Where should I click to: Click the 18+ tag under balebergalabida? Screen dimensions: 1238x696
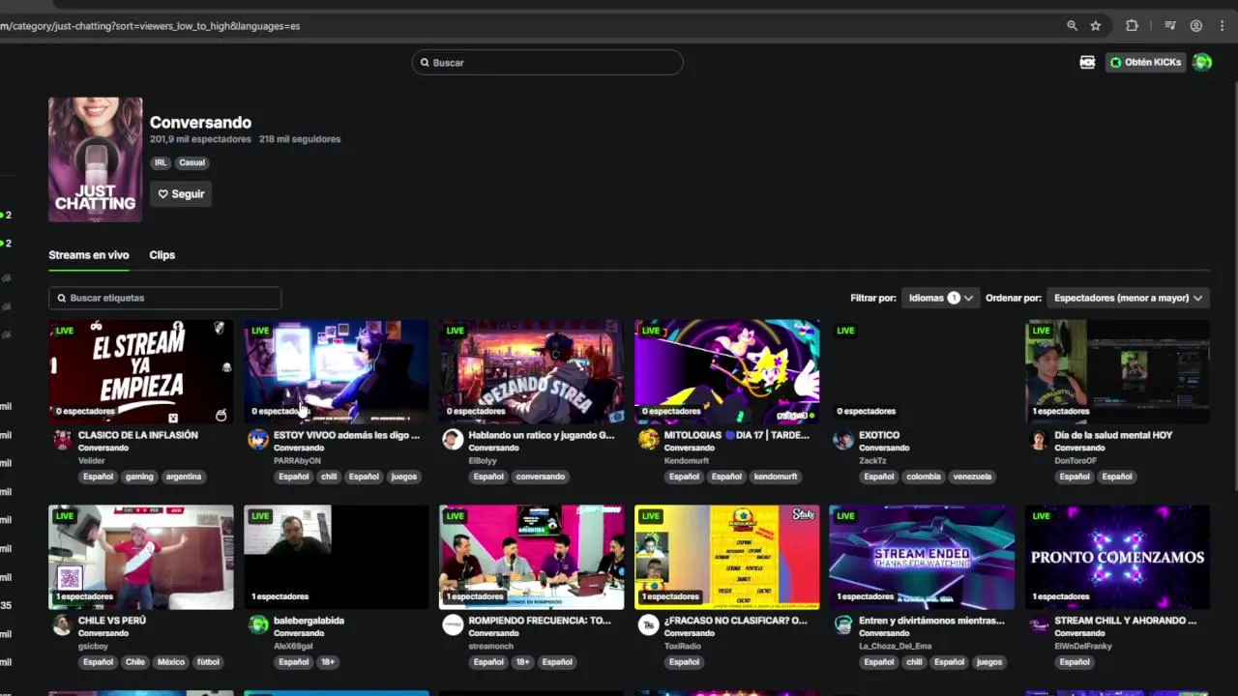click(328, 662)
